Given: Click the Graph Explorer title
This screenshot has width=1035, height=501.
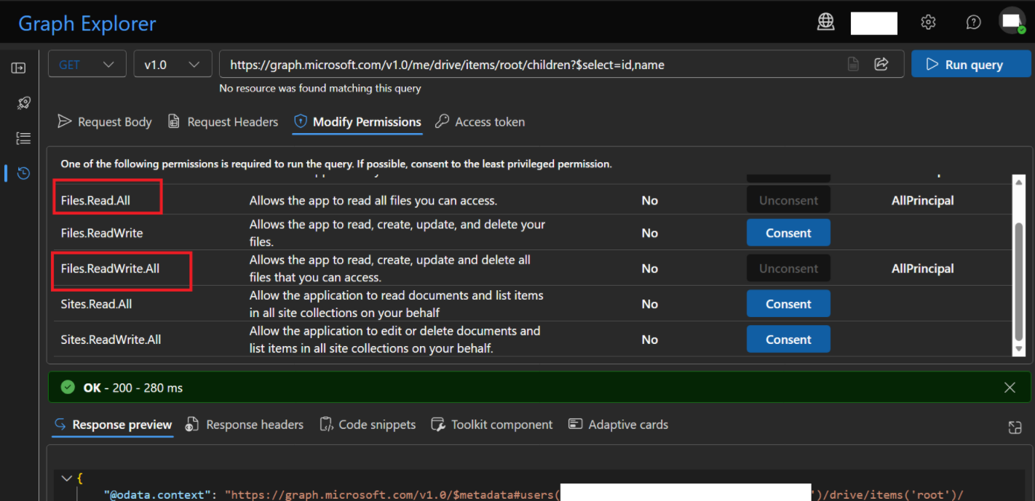Looking at the screenshot, I should tap(87, 23).
